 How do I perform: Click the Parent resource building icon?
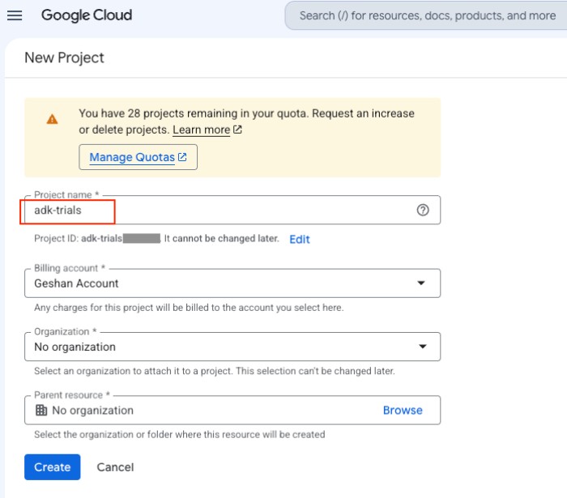[x=41, y=411]
